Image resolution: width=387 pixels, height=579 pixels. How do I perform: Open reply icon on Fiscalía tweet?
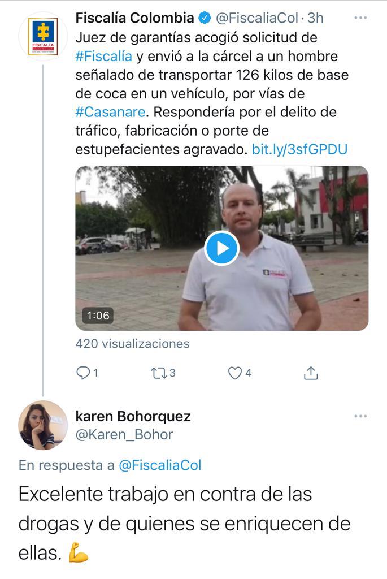coord(82,373)
